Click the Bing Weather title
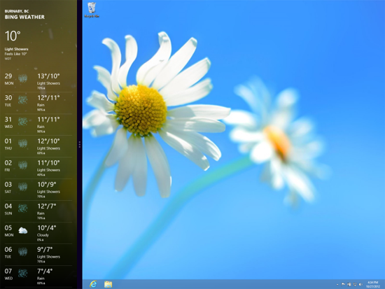 [x=24, y=17]
